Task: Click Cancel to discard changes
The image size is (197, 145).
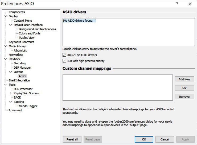Action: pos(165,139)
